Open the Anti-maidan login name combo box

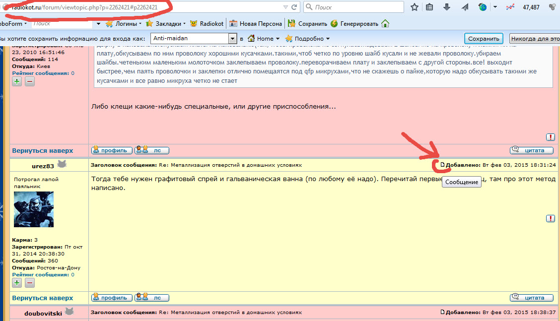coord(194,39)
